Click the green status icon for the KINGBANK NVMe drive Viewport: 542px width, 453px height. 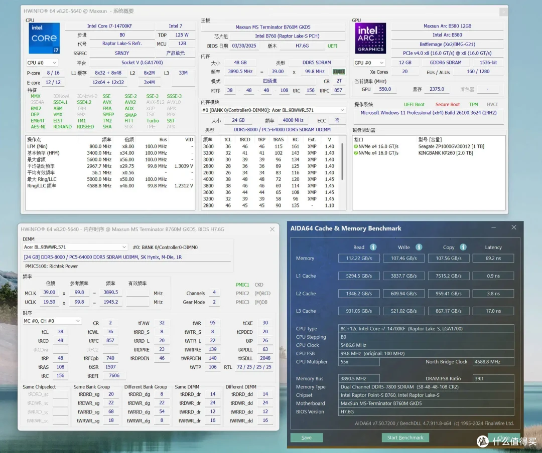click(x=356, y=153)
